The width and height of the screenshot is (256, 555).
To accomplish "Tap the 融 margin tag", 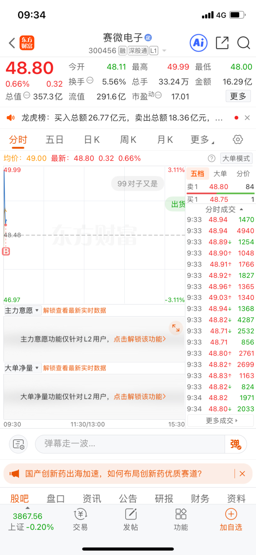I will point(122,51).
